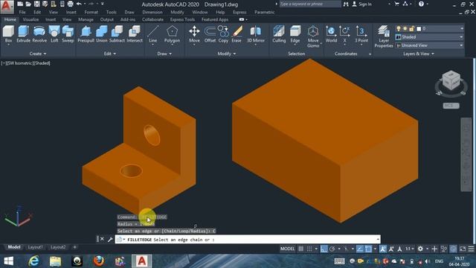Set UCS to World
Screen dimensions: 476x268
coord(331,34)
